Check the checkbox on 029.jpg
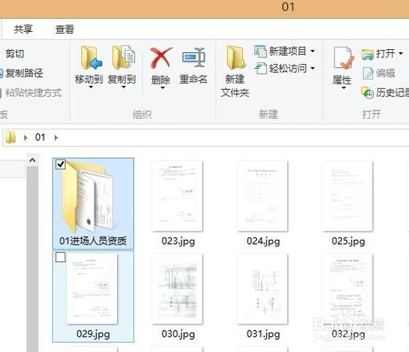409x352 pixels. click(61, 257)
